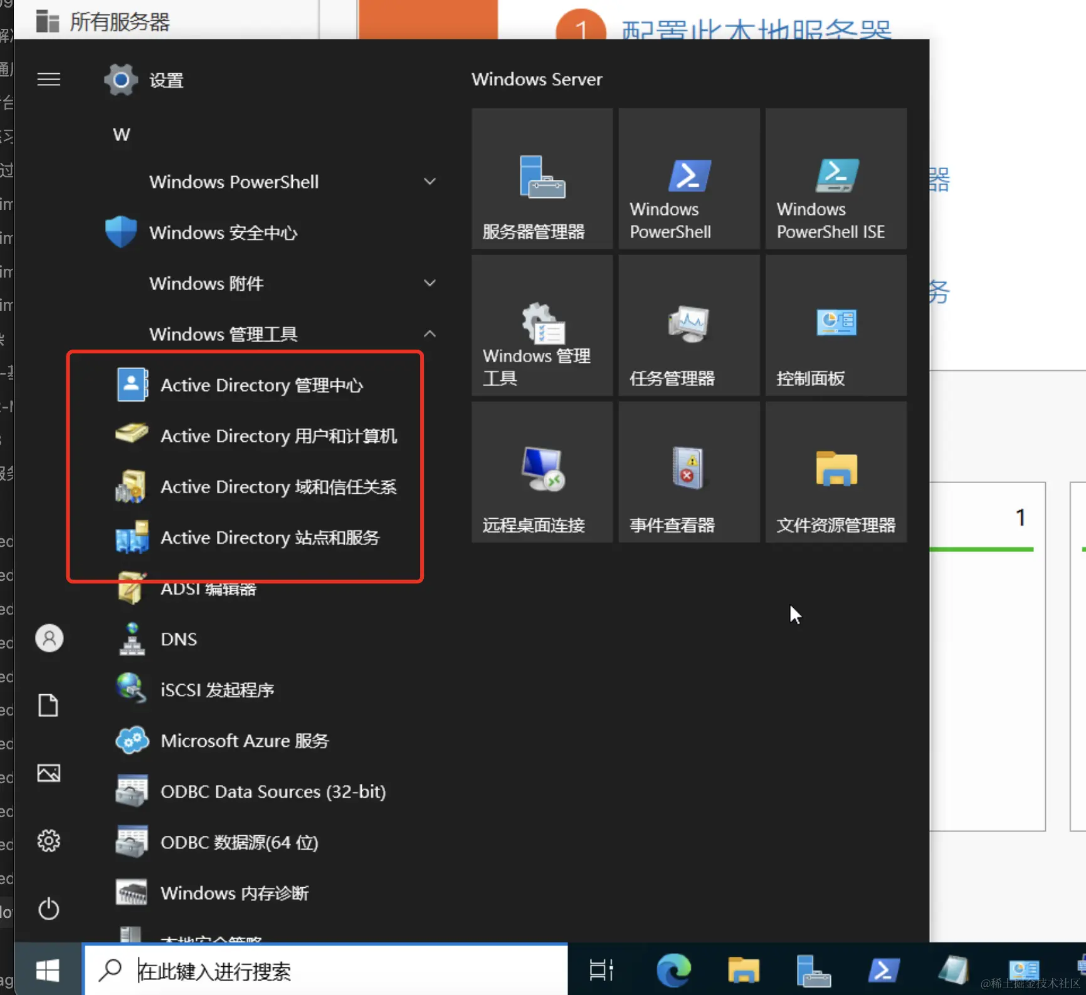Open Active Directory 管理中心
The height and width of the screenshot is (995, 1086).
(240, 385)
